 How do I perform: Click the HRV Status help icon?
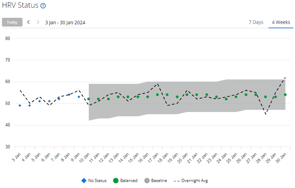pyautogui.click(x=43, y=6)
